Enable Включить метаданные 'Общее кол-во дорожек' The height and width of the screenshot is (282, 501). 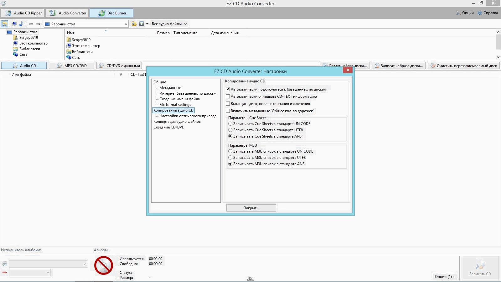click(x=228, y=111)
